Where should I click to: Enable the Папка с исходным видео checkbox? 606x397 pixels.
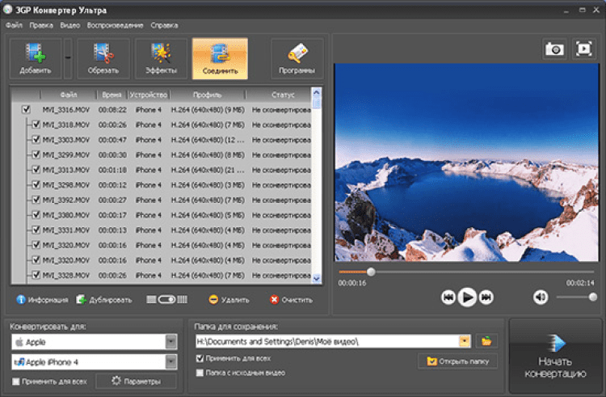[200, 372]
